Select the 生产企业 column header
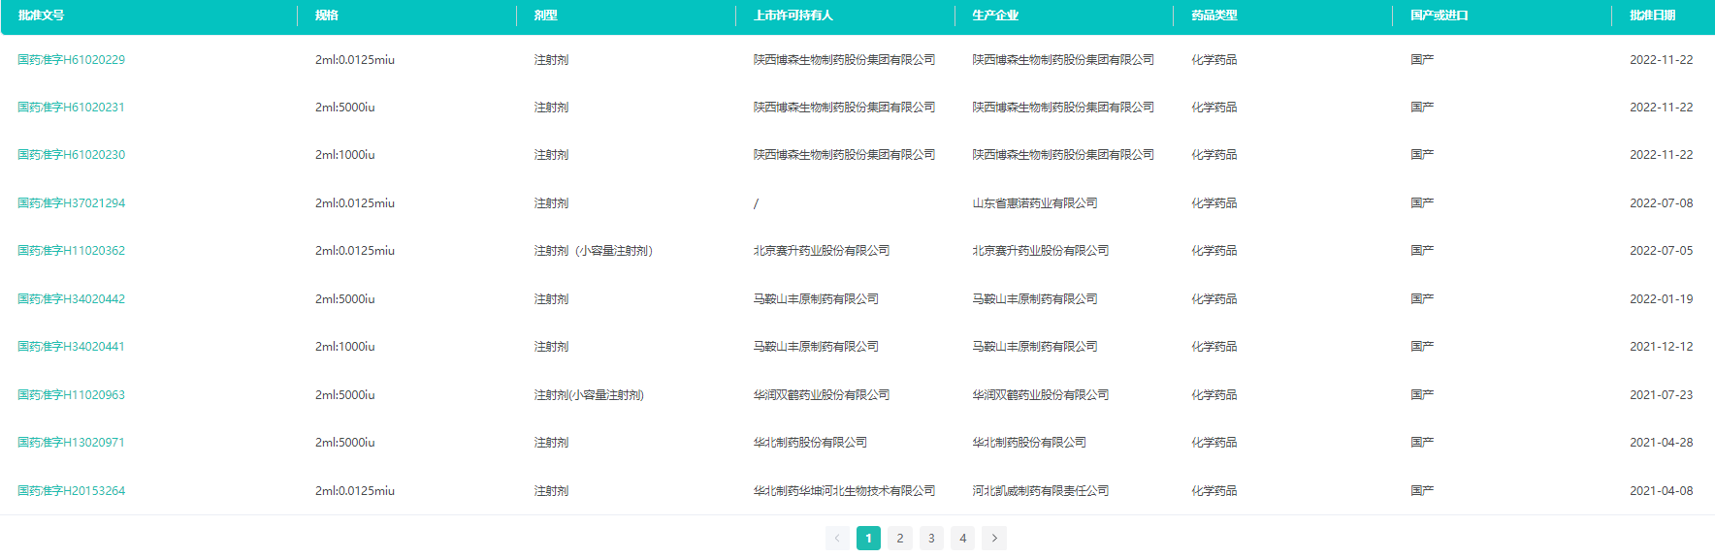 995,15
